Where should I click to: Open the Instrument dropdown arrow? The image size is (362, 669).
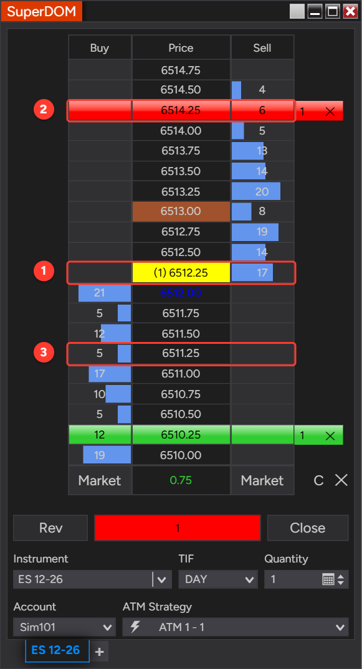(x=162, y=579)
